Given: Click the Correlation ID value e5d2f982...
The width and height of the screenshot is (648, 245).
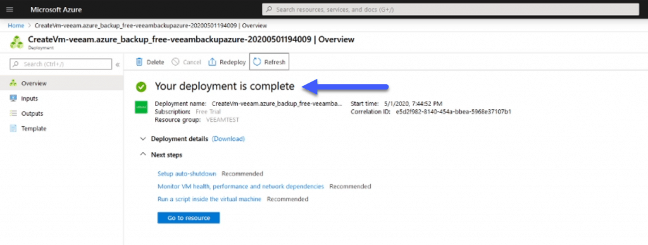Looking at the screenshot, I should pyautogui.click(x=453, y=112).
